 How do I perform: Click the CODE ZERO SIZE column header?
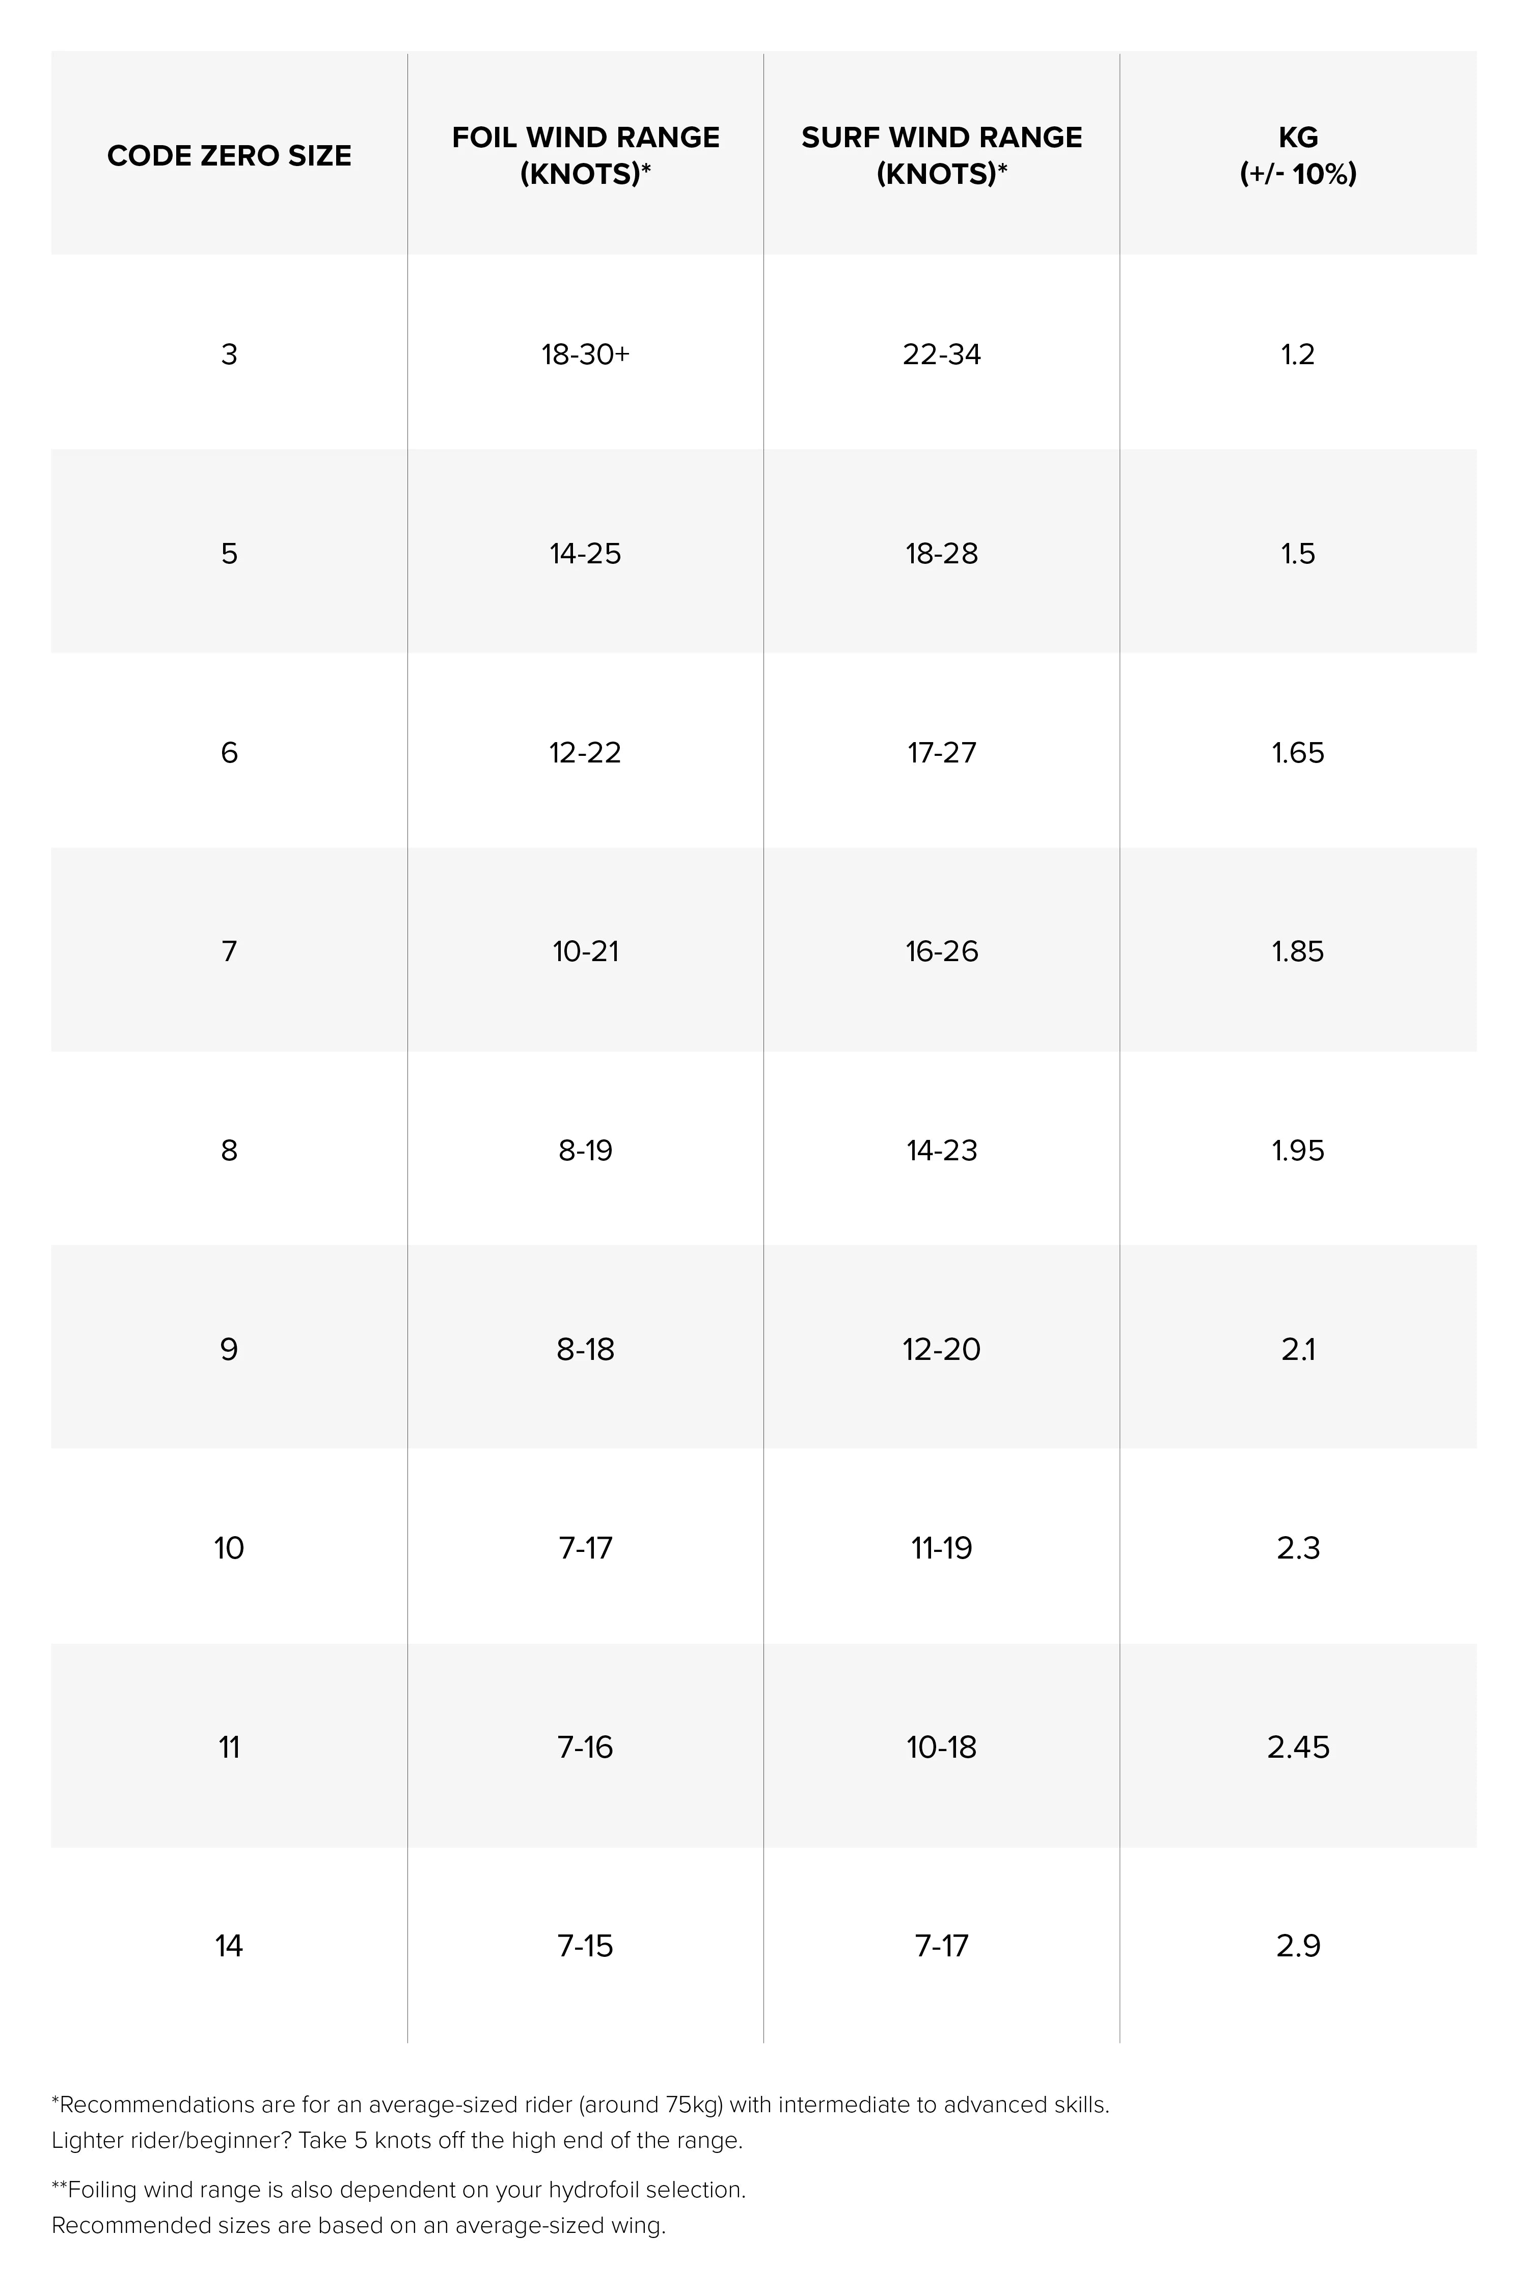coord(229,156)
